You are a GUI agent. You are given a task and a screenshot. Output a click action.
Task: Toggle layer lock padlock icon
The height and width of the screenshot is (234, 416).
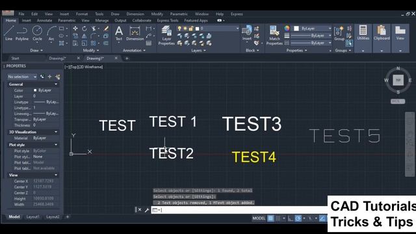[190, 29]
